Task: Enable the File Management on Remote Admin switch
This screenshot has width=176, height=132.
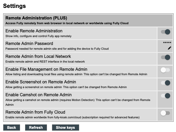Action: [x=165, y=70]
